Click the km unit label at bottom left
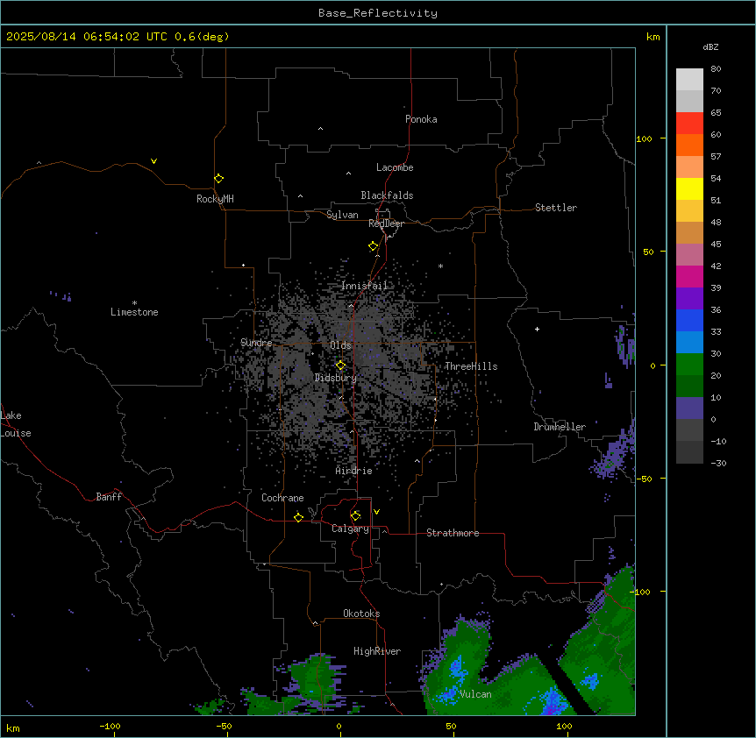This screenshot has width=756, height=738. pyautogui.click(x=13, y=727)
